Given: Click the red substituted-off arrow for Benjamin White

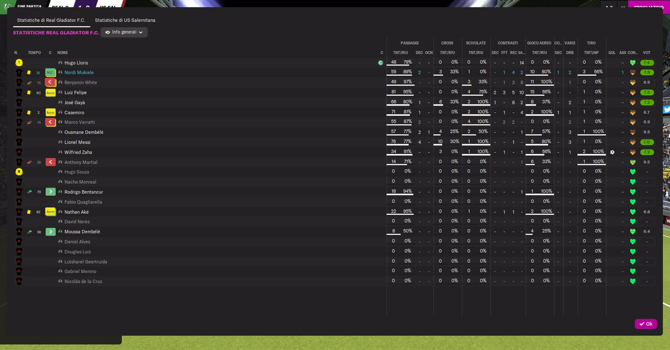Looking at the screenshot, I should pyautogui.click(x=50, y=83).
